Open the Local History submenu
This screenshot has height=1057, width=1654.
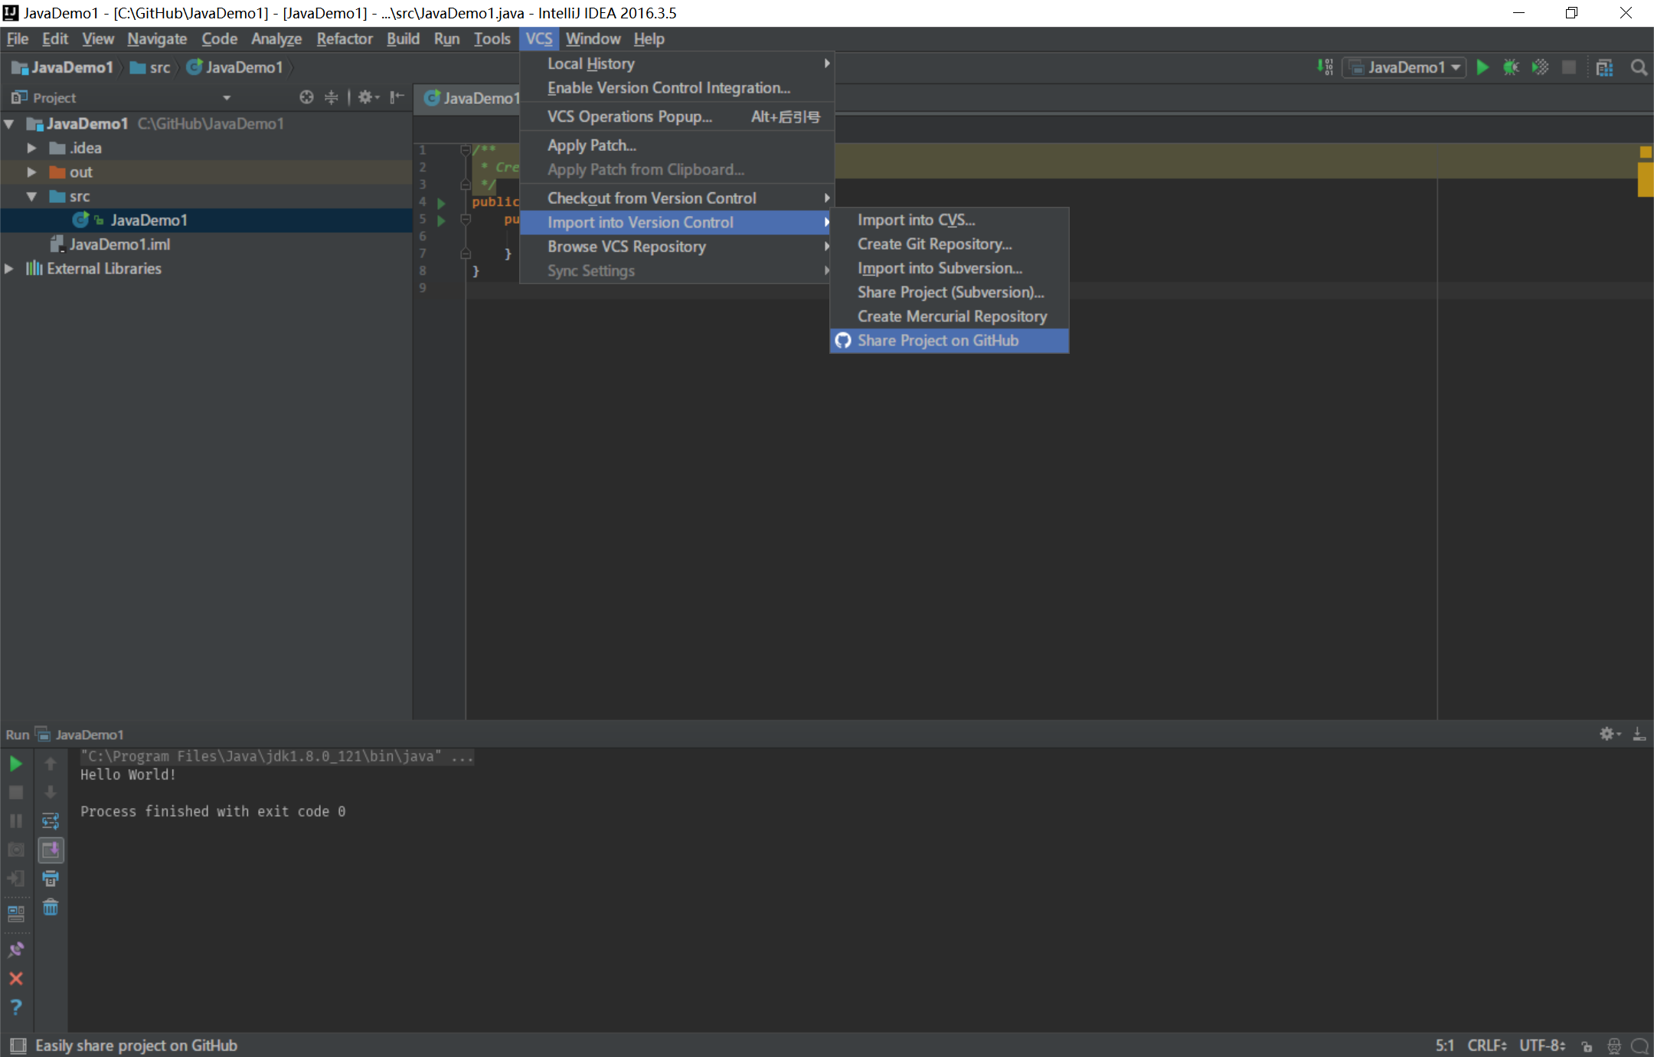677,64
